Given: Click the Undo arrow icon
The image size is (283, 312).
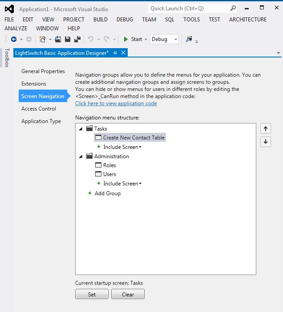Looking at the screenshot, I should click(x=91, y=39).
